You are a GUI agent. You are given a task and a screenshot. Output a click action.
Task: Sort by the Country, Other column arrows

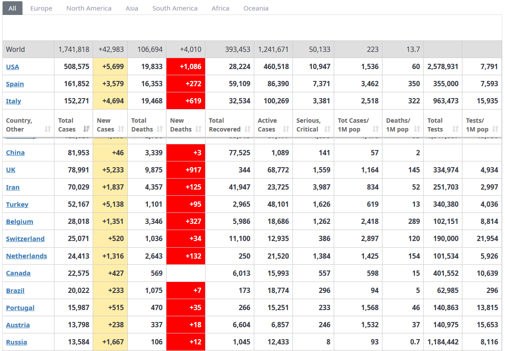pos(48,129)
